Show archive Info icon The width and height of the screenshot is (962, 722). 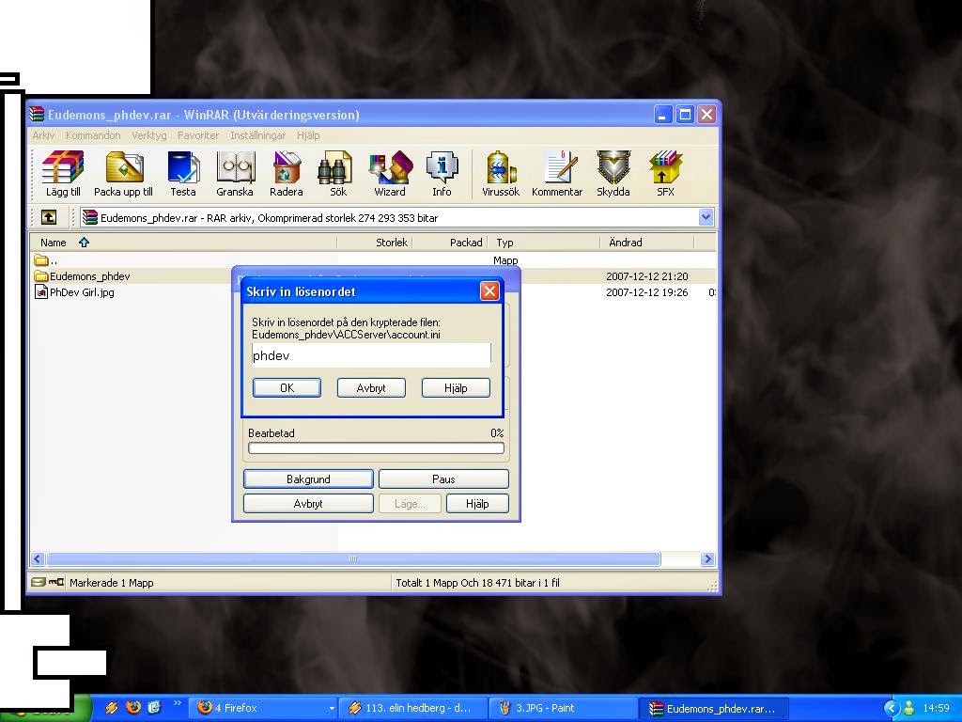[442, 174]
